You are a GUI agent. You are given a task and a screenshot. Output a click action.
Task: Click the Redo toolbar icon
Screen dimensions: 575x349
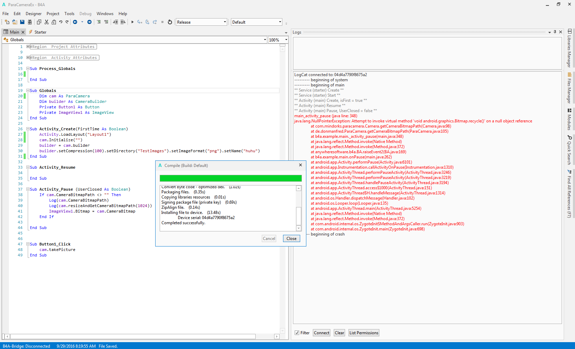click(67, 22)
